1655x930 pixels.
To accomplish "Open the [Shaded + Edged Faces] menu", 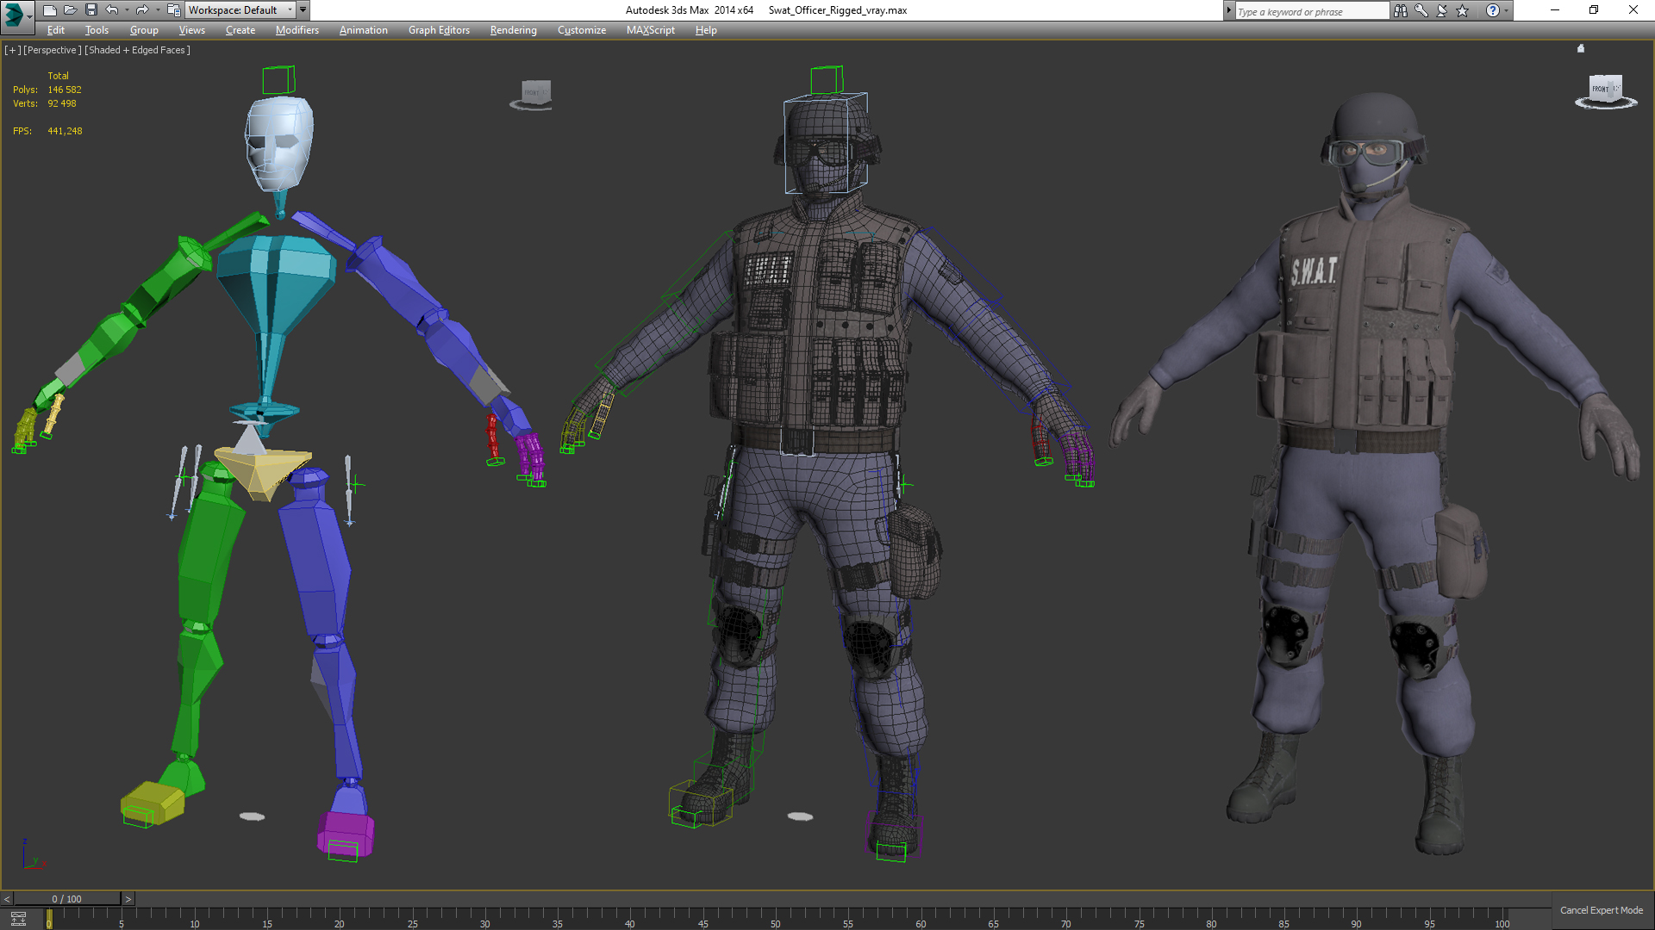I will [137, 50].
